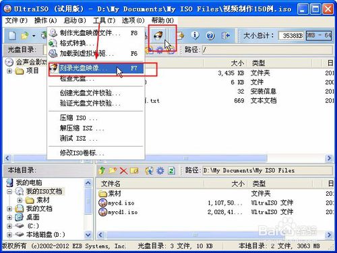The image size is (337, 253).
Task: Choose 创建光盘文件校验 menu entry
Action: 96,93
